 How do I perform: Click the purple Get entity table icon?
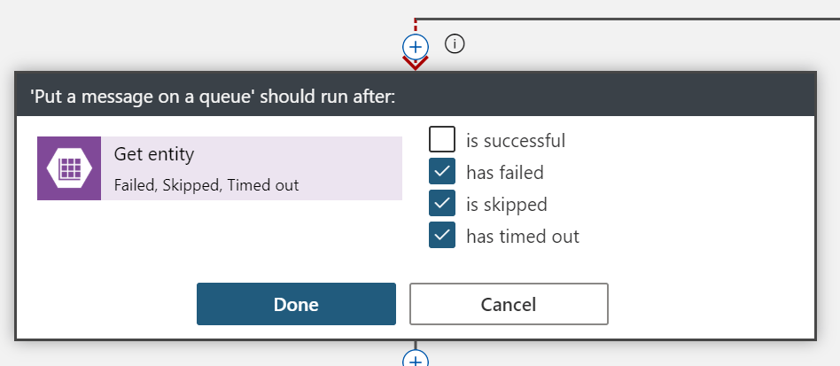click(69, 168)
